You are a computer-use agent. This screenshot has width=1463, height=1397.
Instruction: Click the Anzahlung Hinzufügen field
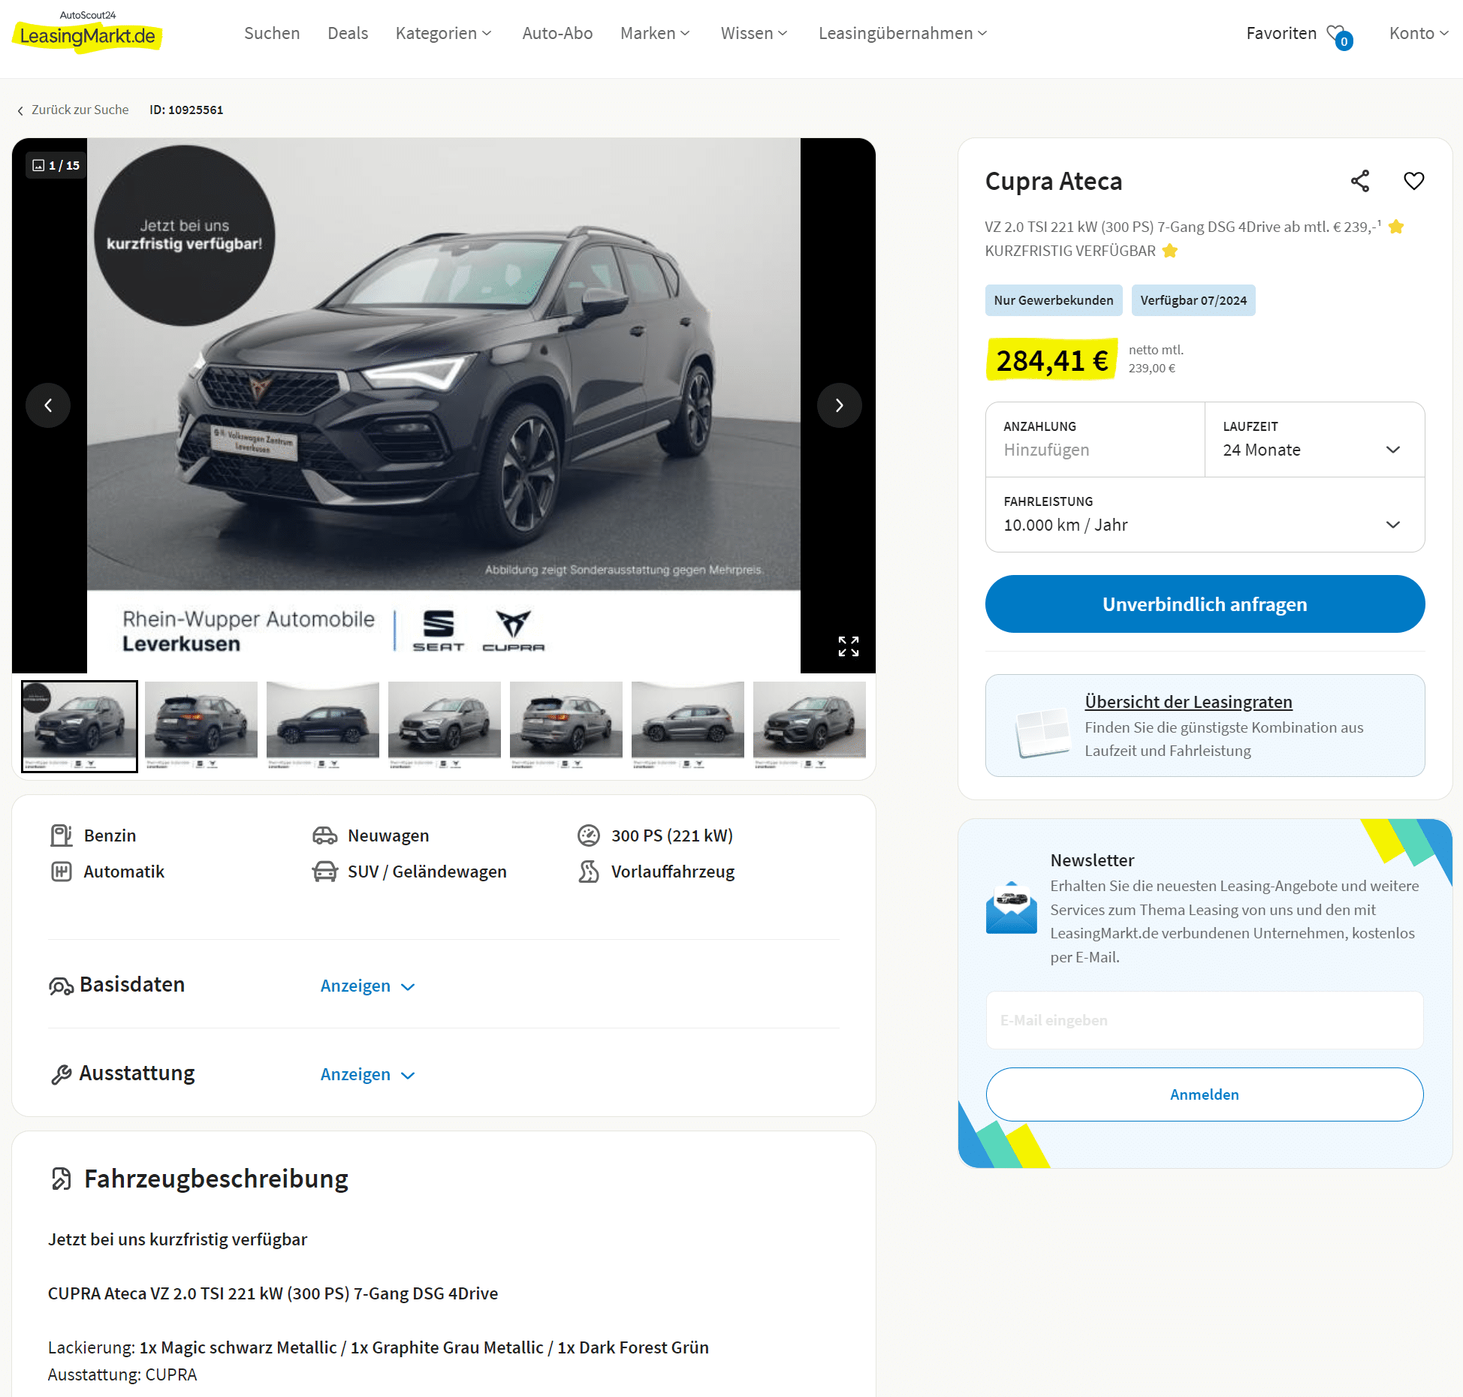1095,439
